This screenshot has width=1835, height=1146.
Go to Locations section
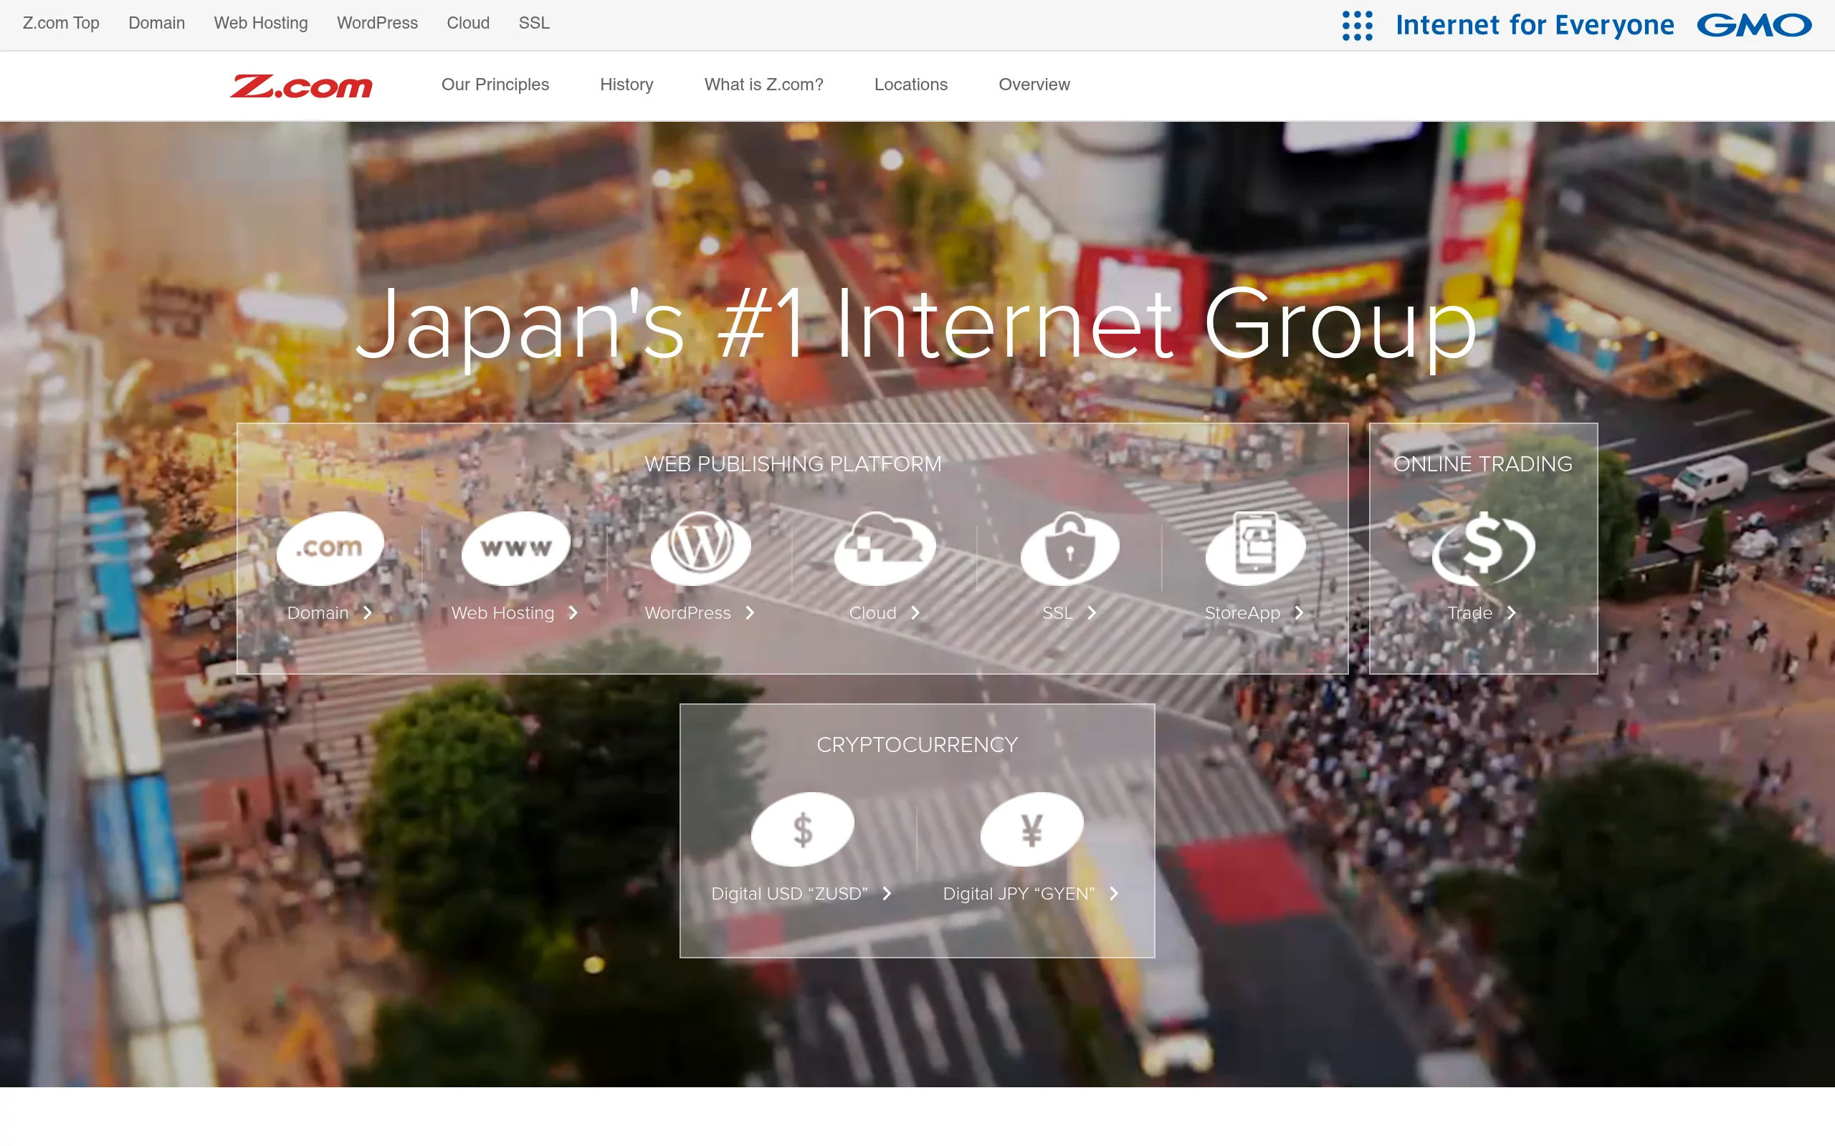click(x=910, y=84)
